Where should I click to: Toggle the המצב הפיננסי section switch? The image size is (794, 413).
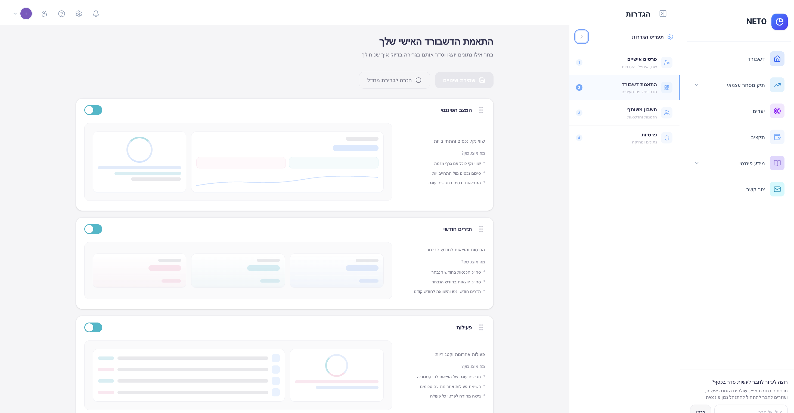(93, 110)
